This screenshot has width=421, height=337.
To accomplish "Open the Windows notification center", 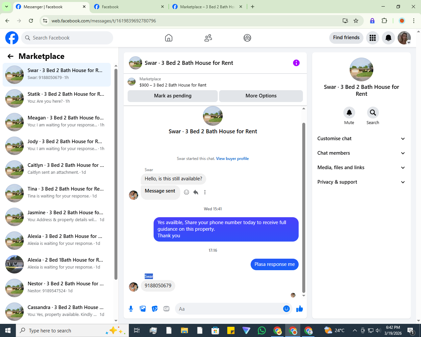I will 411,330.
